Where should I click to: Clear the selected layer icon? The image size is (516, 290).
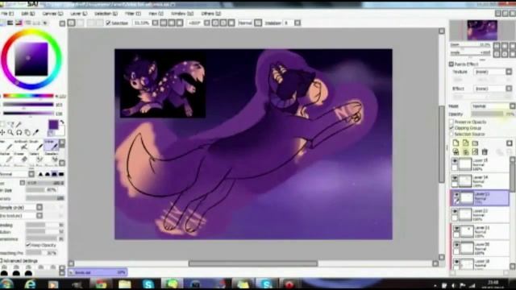coord(475,151)
